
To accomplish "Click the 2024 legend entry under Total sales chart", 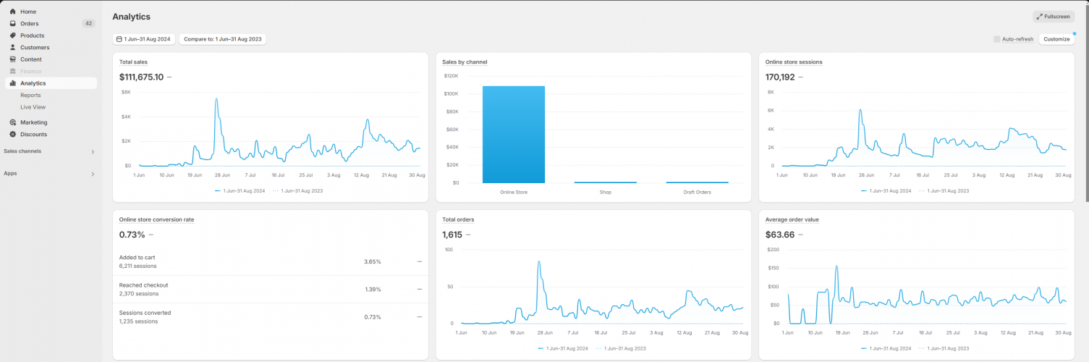I will [240, 190].
